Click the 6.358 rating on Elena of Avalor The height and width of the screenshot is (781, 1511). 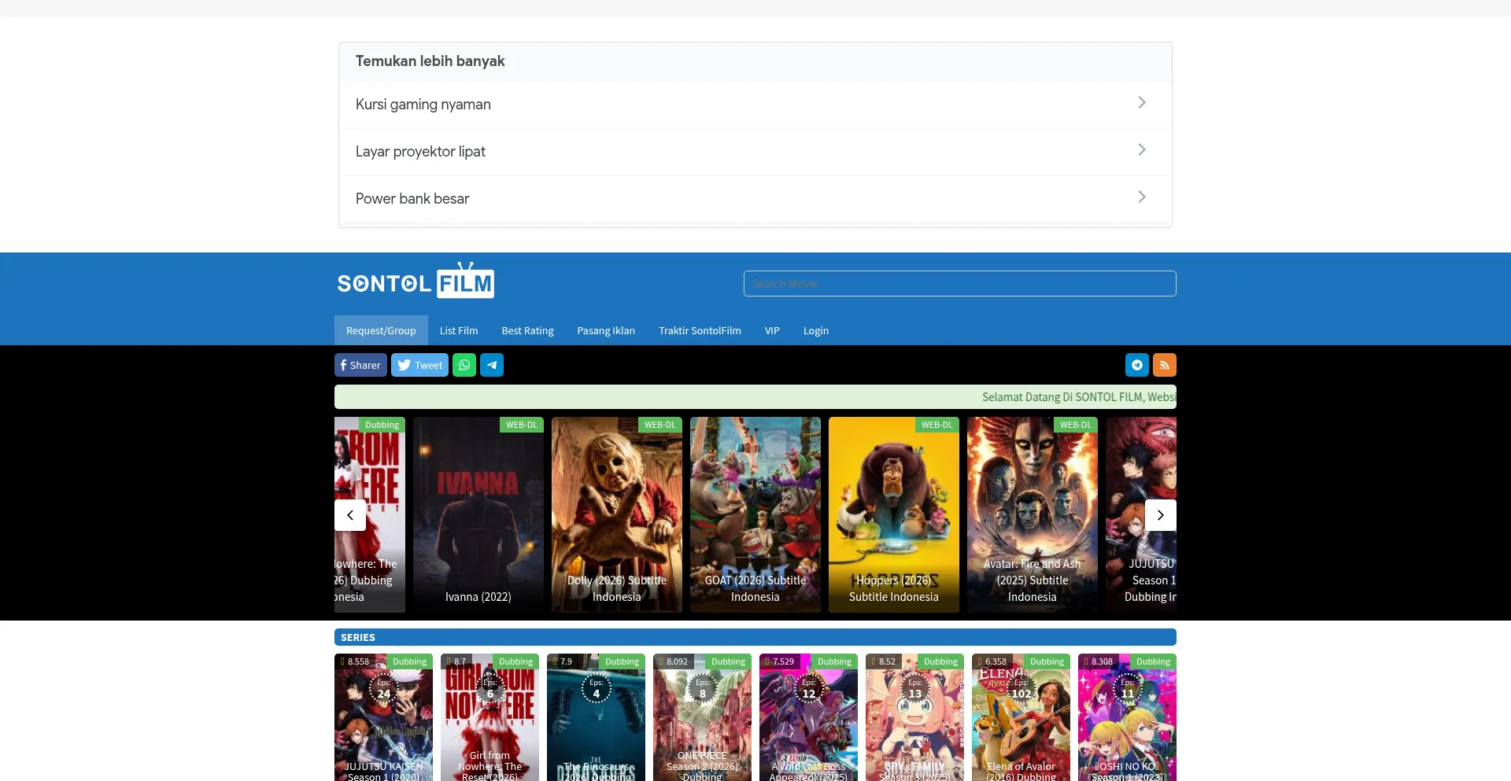click(992, 661)
